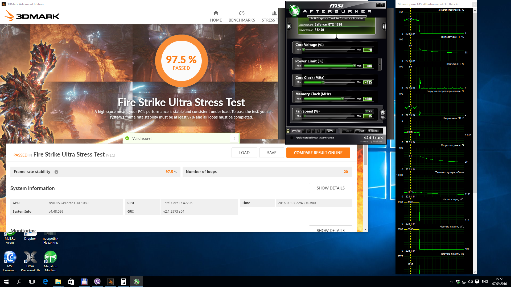Toggle the Auto fan speed control

[369, 111]
